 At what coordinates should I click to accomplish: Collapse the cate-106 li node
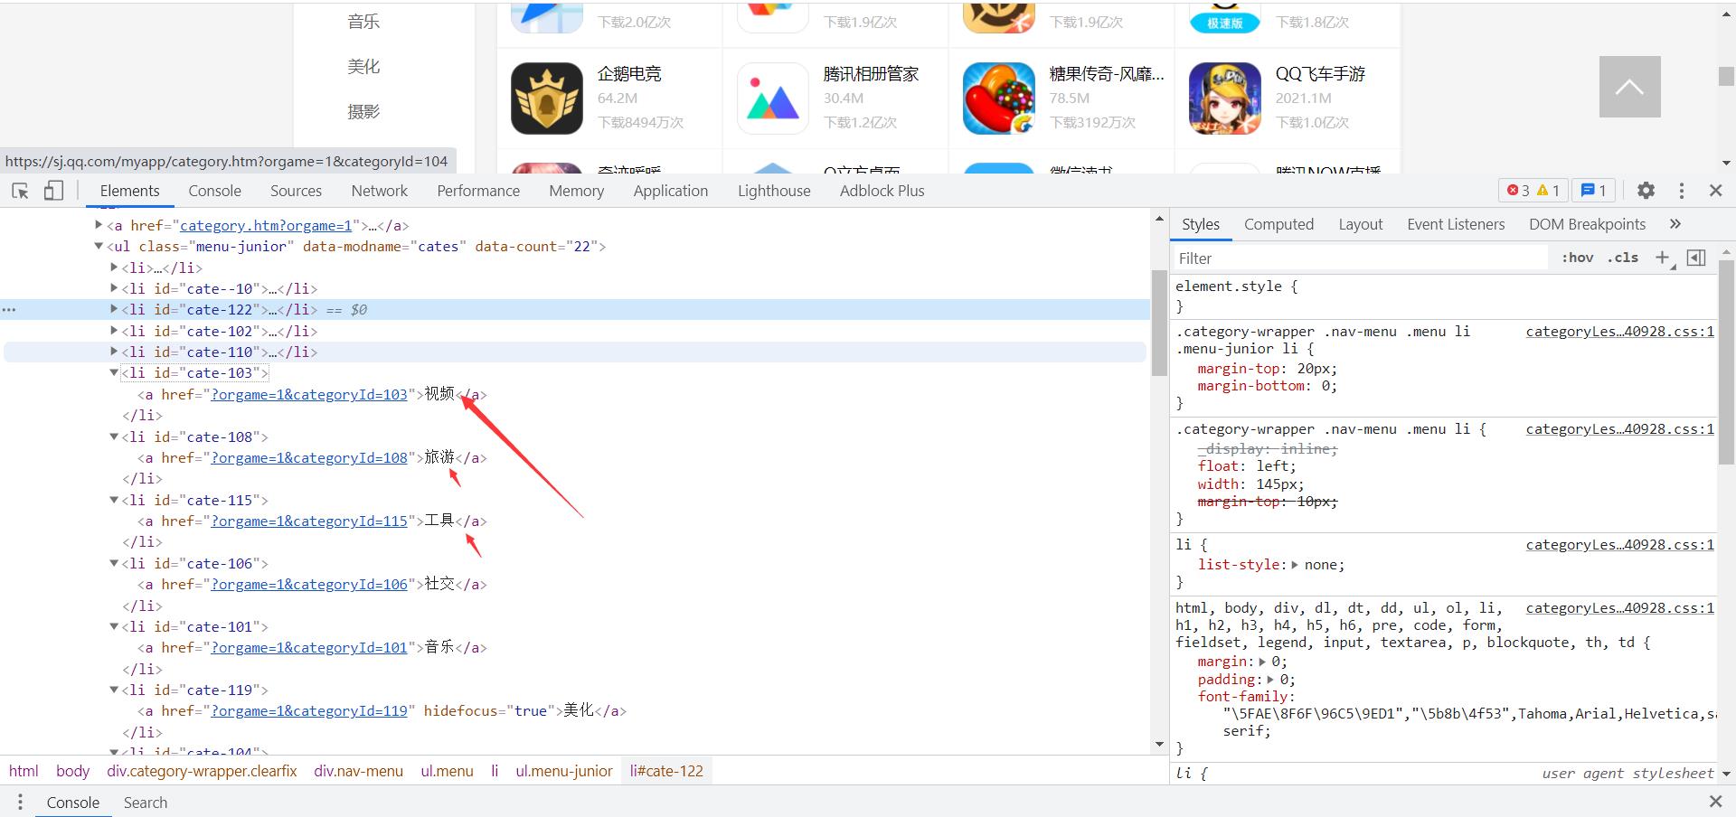coord(114,563)
